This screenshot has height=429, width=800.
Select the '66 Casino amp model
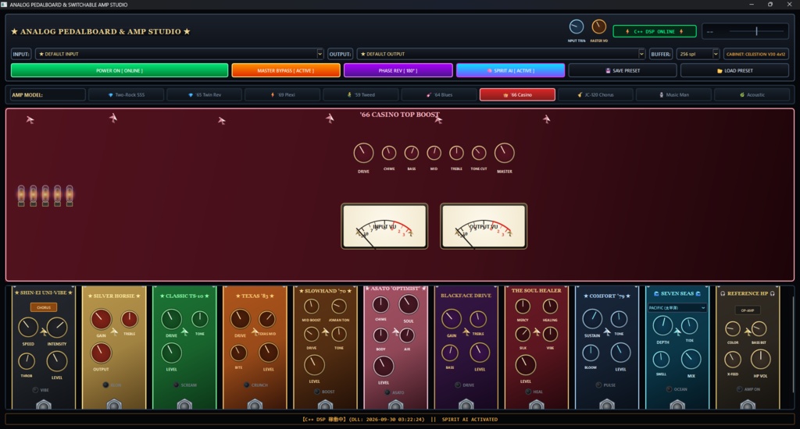point(517,94)
